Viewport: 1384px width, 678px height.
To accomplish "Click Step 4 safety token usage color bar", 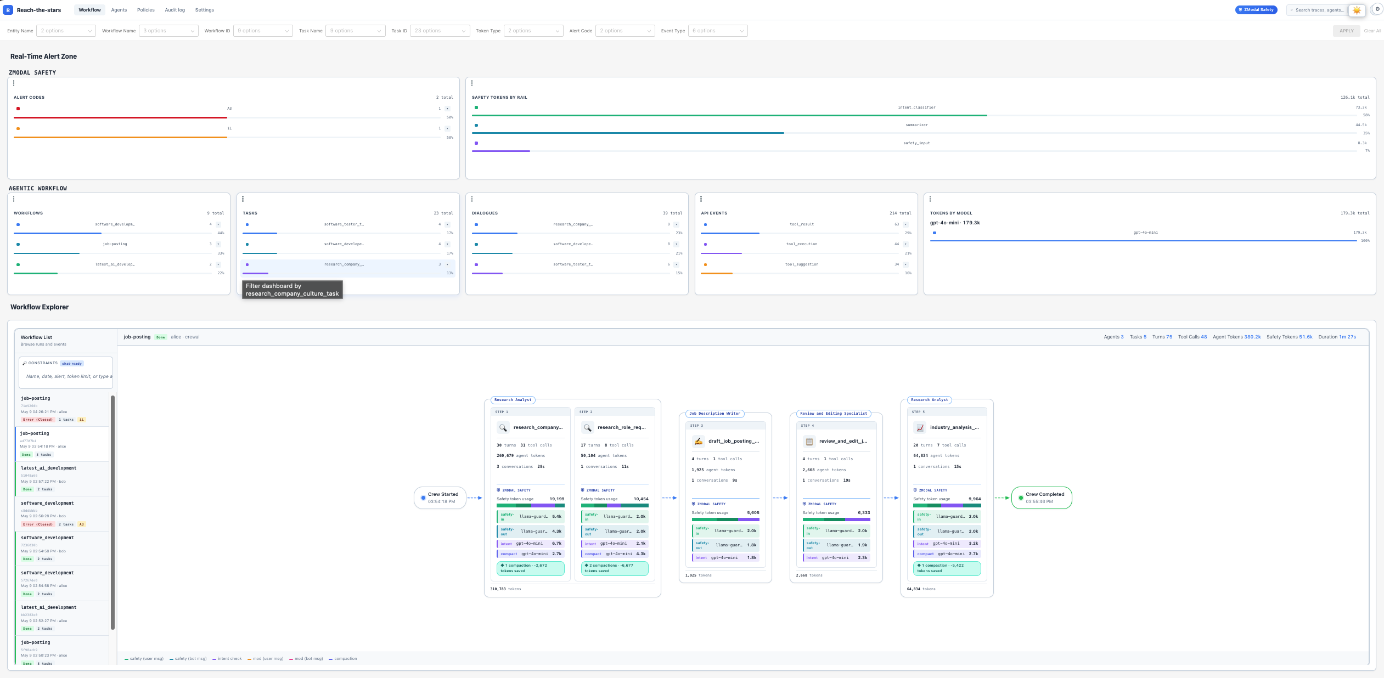I will point(836,519).
